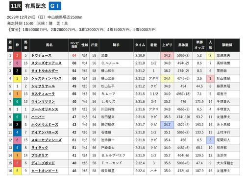The height and width of the screenshot is (178, 245).
Task: Click jockey name 横山和生
Action: (x=108, y=71)
